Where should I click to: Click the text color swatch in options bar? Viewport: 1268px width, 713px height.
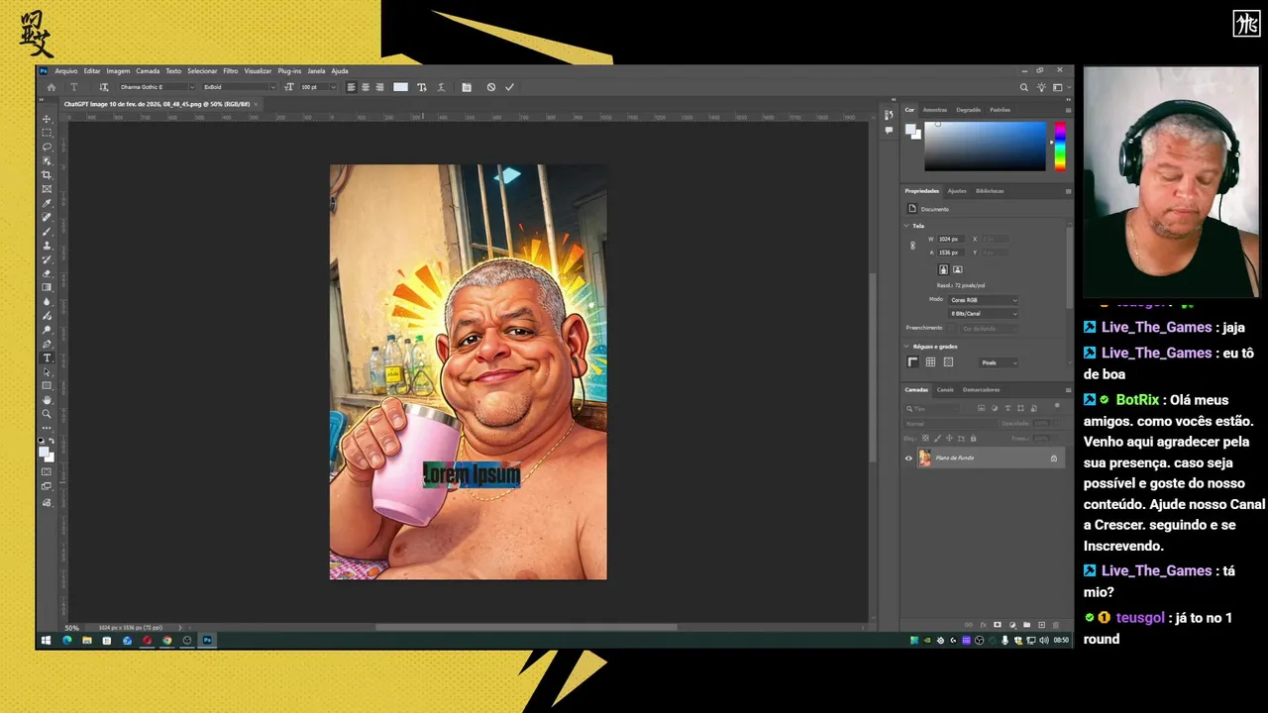coord(400,87)
